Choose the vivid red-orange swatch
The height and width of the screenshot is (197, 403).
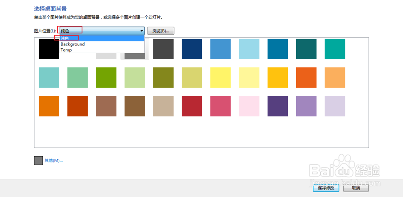point(306,78)
